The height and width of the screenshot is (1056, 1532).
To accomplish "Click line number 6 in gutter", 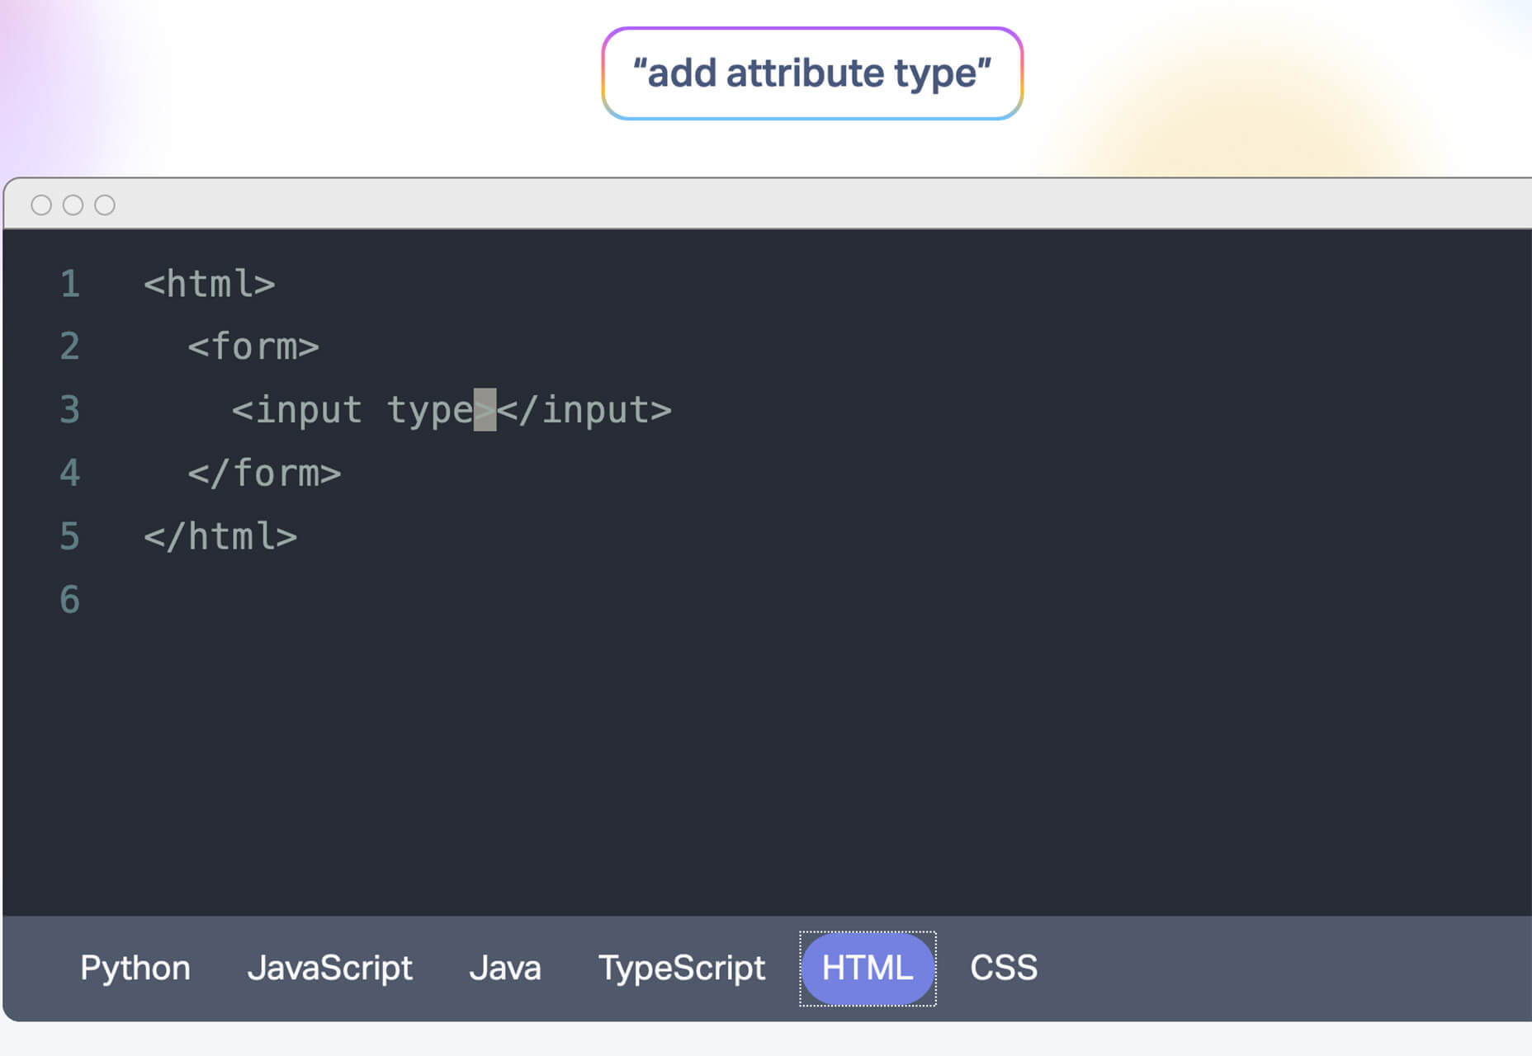I will (70, 600).
